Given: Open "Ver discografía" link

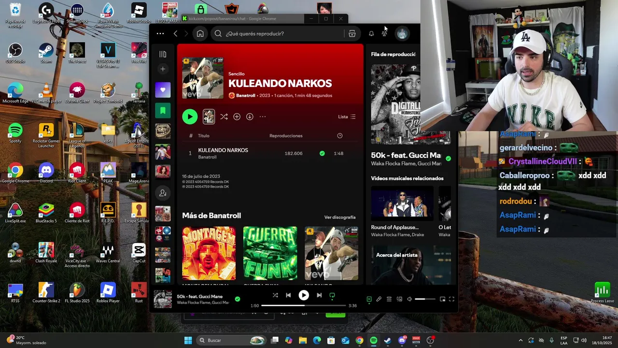Looking at the screenshot, I should pyautogui.click(x=340, y=217).
